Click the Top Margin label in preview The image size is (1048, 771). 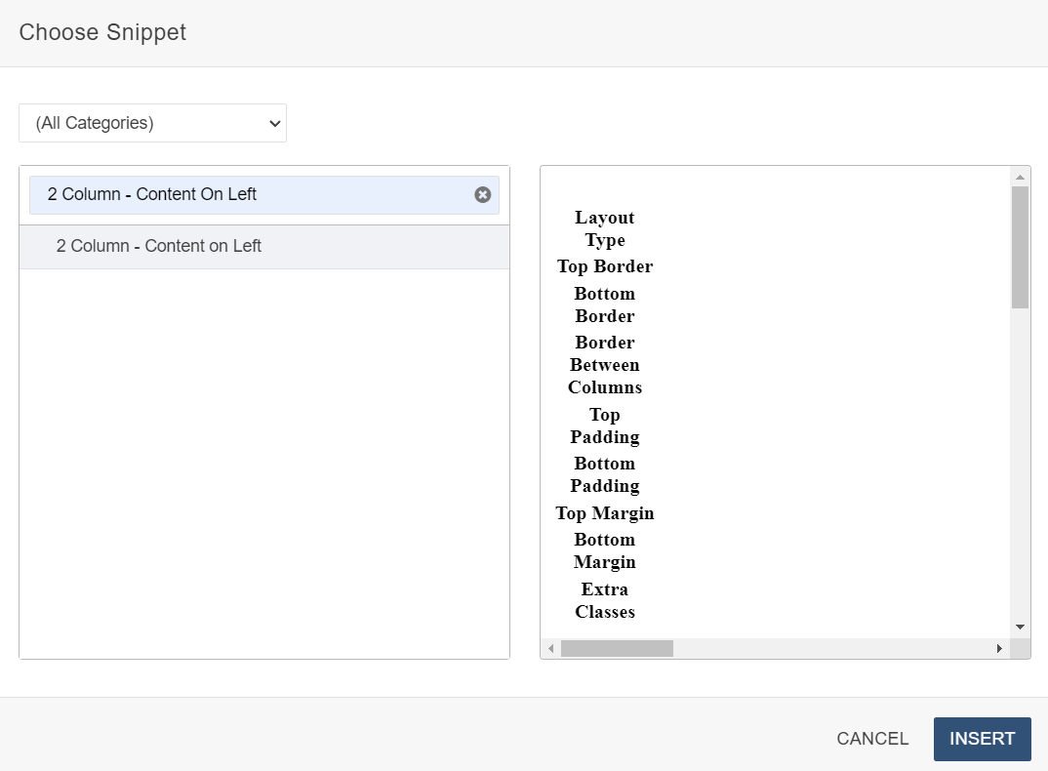(x=605, y=513)
